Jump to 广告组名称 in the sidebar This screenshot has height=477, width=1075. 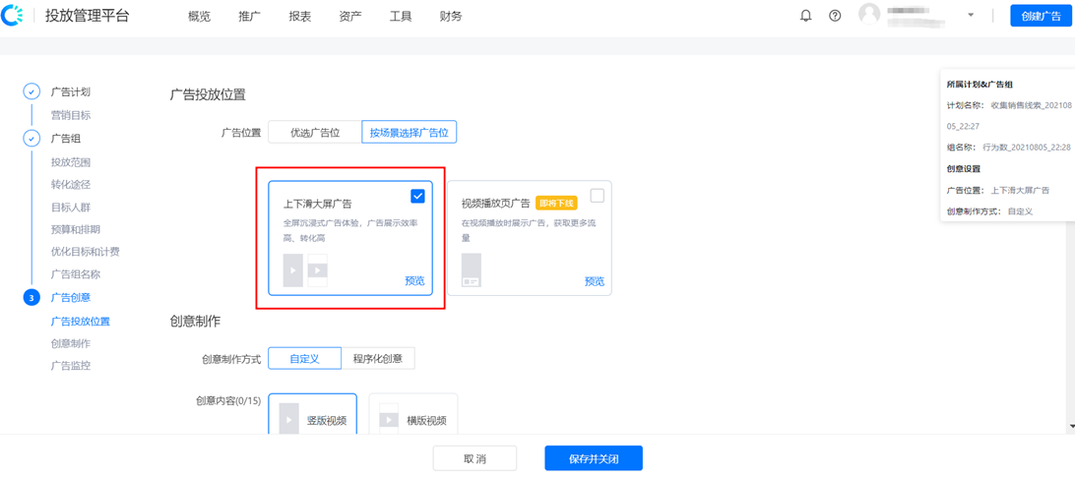coord(76,274)
